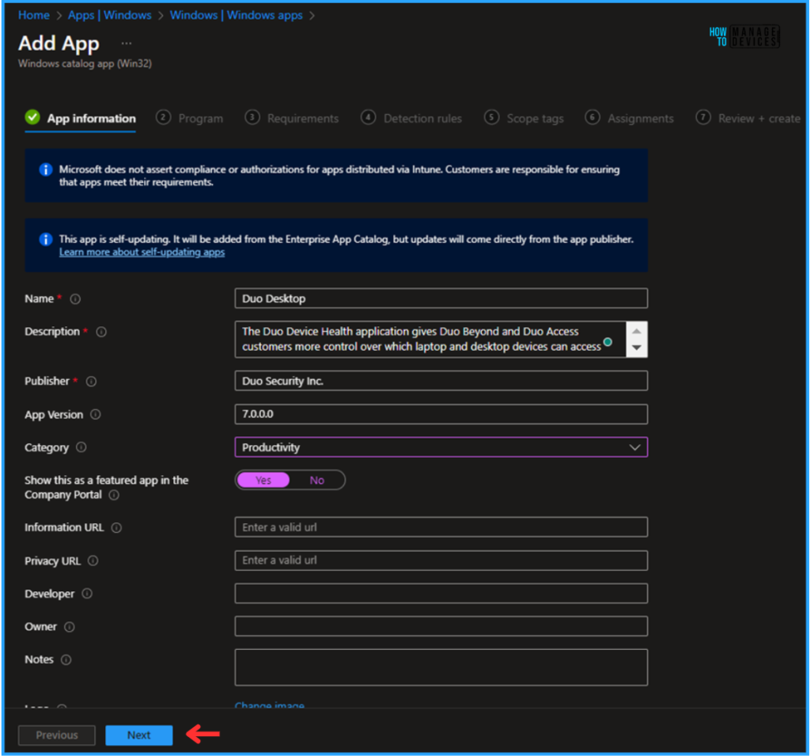This screenshot has height=756, width=810.
Task: Open the Owner info icon
Action: coord(70,627)
